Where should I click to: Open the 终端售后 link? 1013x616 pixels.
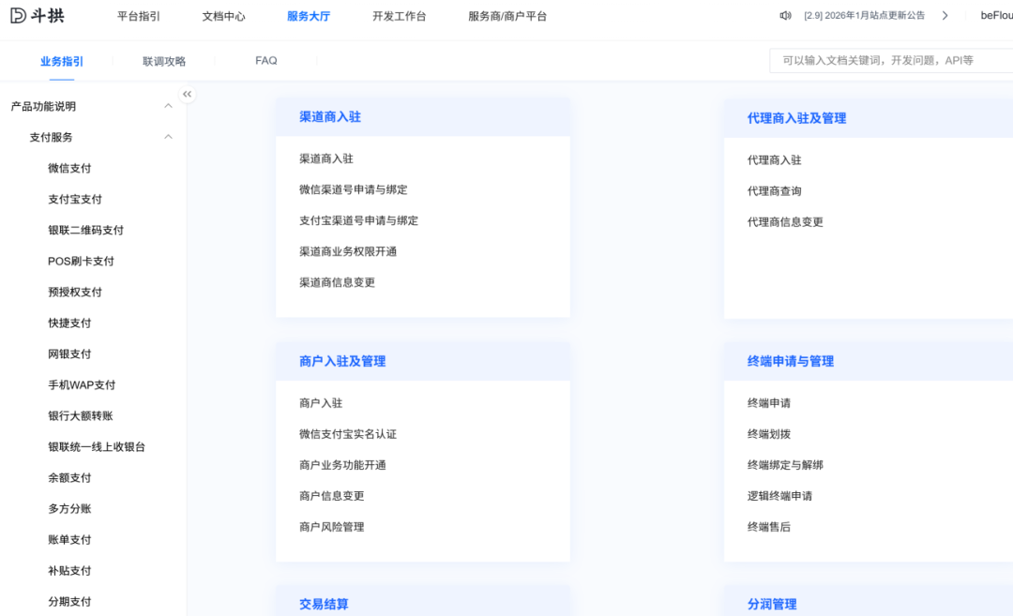pos(769,528)
